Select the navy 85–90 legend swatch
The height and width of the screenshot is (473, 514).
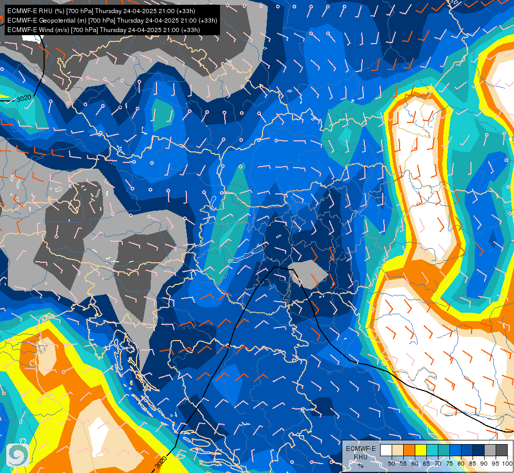tap(479, 450)
